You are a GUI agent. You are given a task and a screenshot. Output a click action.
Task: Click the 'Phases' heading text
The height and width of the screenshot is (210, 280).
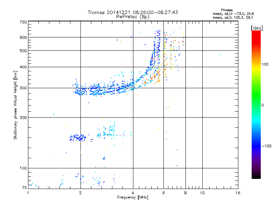pyautogui.click(x=226, y=10)
